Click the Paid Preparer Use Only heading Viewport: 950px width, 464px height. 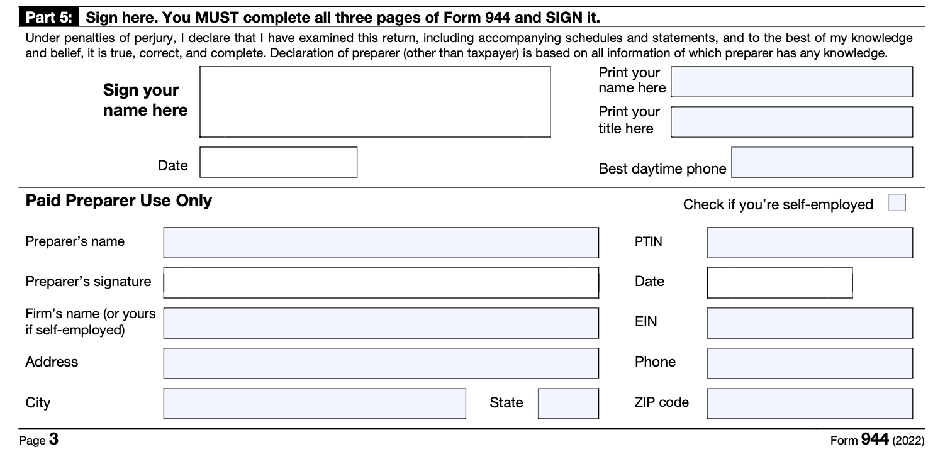(119, 201)
